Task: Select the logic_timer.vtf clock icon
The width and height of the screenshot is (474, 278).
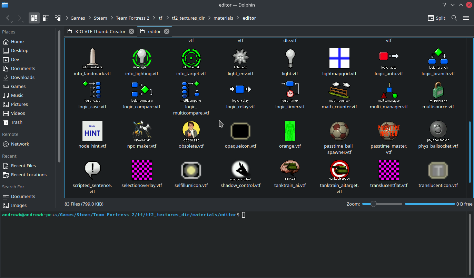Action: click(x=290, y=91)
